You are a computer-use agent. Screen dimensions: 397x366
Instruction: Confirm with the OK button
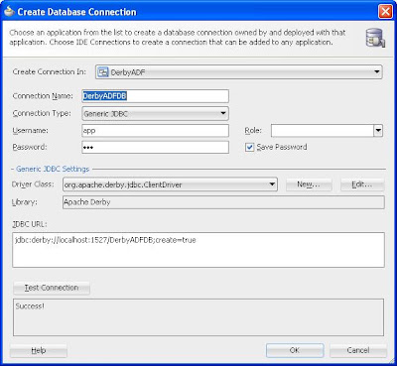[x=295, y=350]
